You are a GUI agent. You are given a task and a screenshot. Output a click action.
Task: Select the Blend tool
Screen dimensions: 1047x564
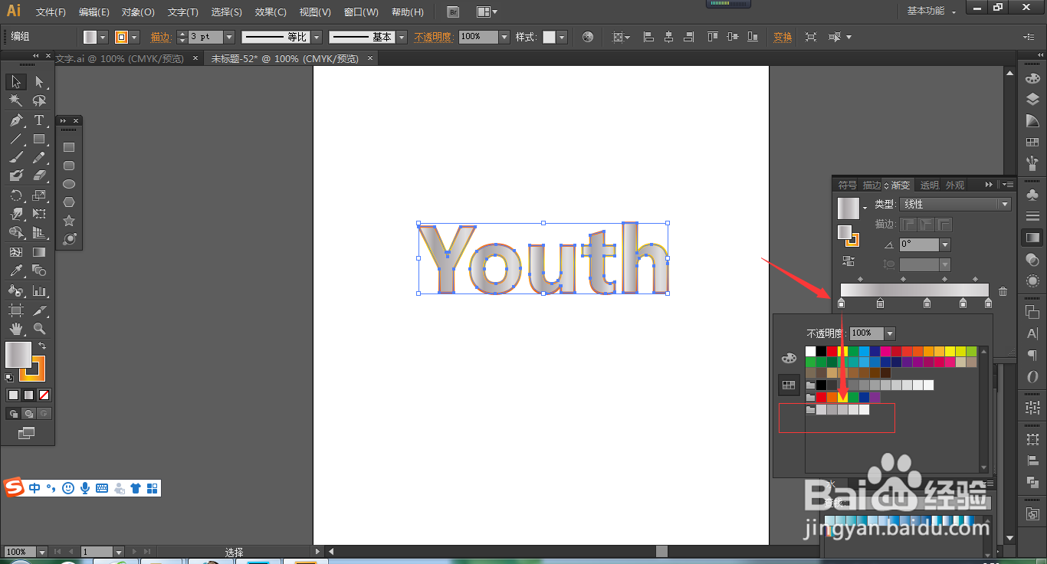coord(39,271)
